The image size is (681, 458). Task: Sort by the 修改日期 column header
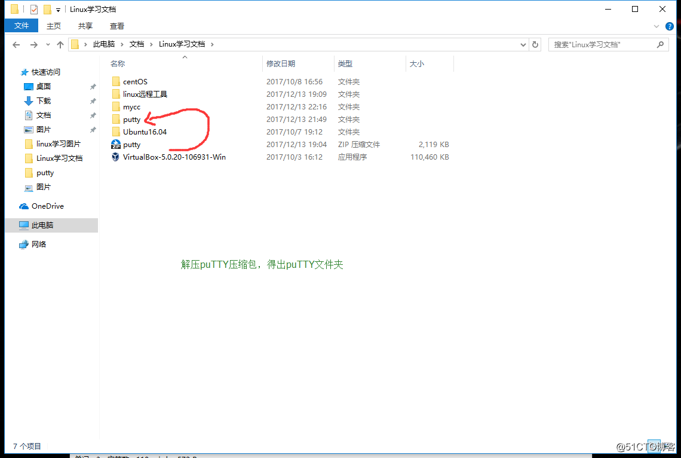[x=298, y=64]
